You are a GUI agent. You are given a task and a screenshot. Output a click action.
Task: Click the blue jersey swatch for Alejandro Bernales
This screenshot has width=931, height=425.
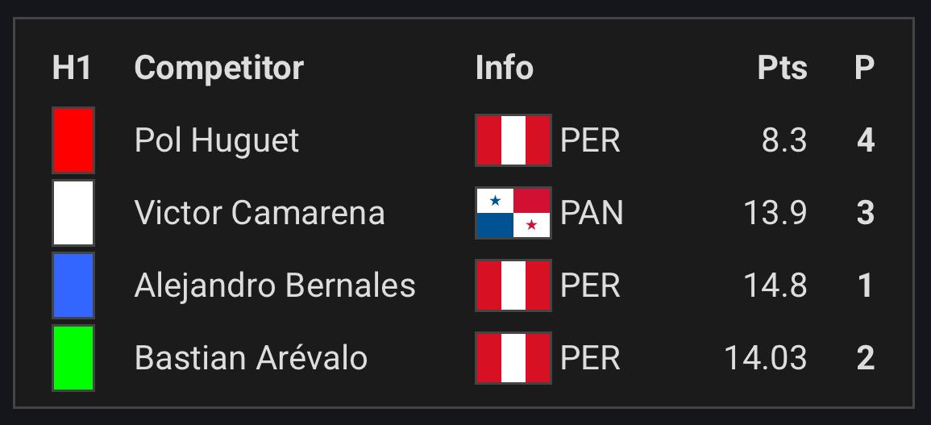pyautogui.click(x=73, y=285)
